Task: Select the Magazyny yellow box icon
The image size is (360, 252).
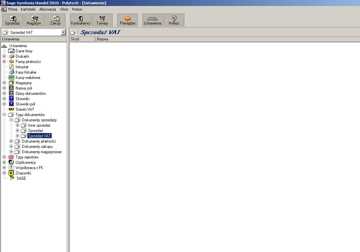Action: [12, 83]
